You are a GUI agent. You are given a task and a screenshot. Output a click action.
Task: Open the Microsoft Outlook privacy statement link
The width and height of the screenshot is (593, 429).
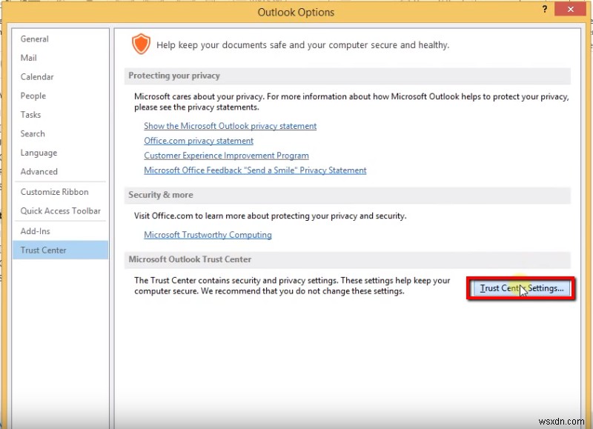click(230, 126)
